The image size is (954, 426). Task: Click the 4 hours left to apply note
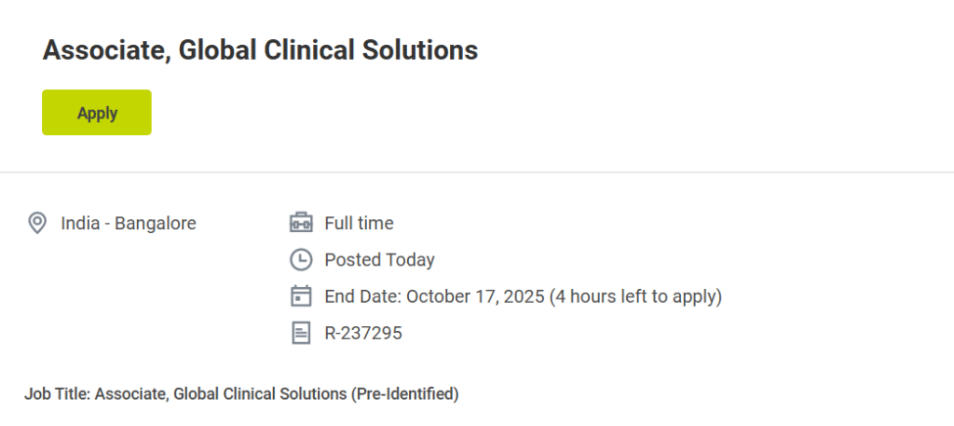coord(635,296)
